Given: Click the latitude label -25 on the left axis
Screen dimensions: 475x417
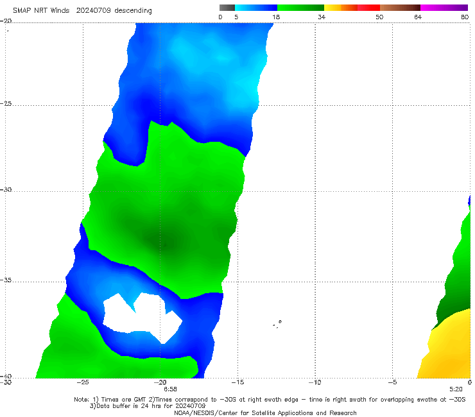Looking at the screenshot, I should coord(6,103).
